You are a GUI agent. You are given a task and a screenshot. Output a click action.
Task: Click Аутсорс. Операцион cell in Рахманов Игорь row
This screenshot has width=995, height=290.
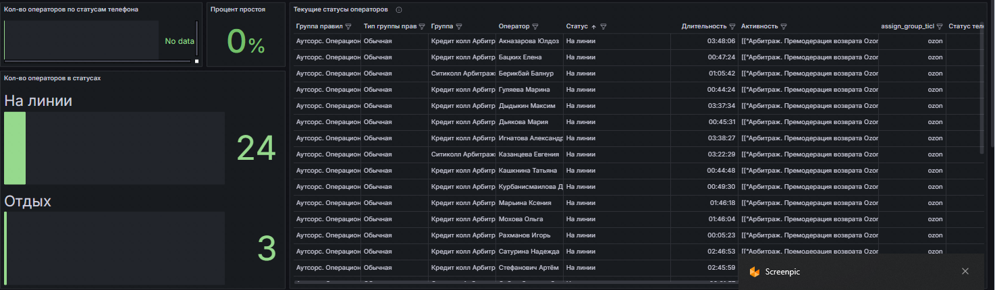click(x=327, y=235)
